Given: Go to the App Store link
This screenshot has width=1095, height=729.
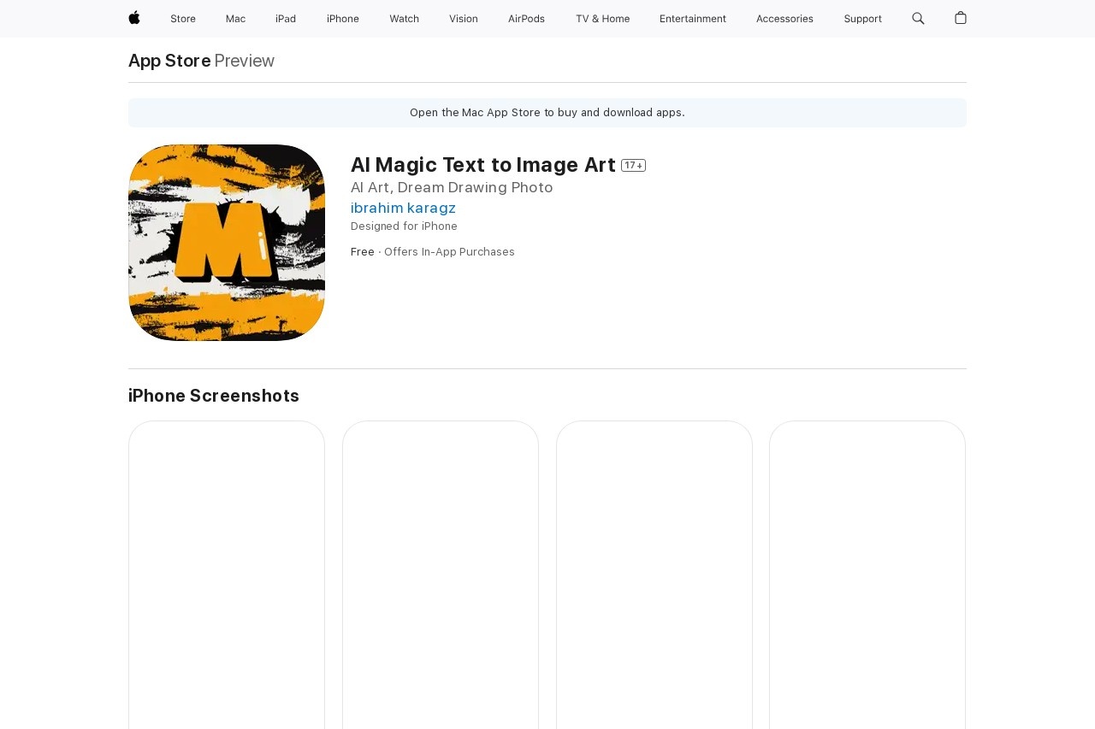Looking at the screenshot, I should 169,61.
